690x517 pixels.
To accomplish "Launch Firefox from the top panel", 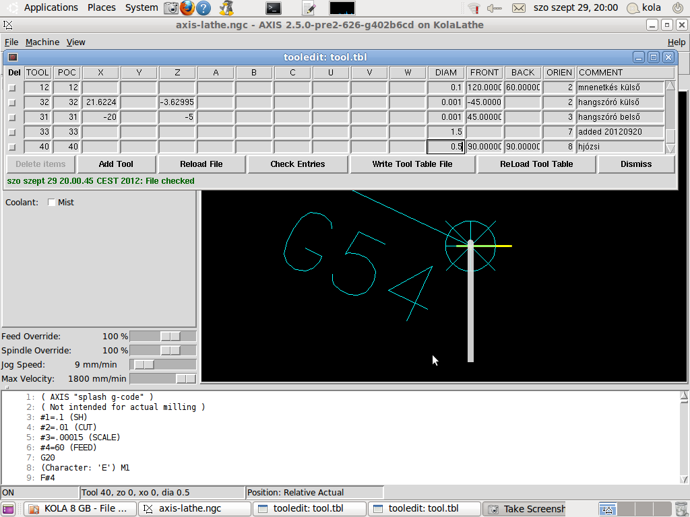I will (187, 8).
